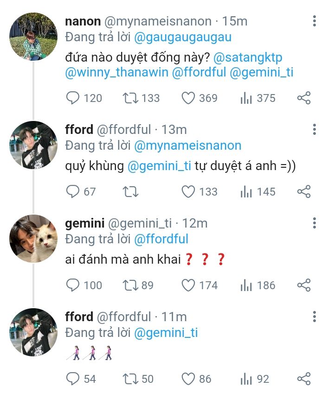334x393 pixels.
Task: Open the @satangktp mention link
Action: coord(248,58)
